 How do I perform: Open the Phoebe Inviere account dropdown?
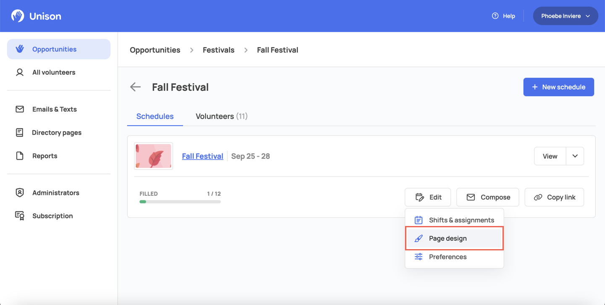pos(566,16)
